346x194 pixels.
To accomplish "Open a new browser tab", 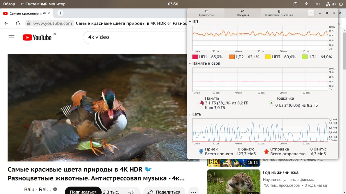I will (60, 13).
